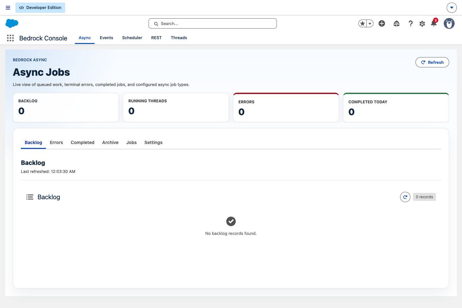This screenshot has width=462, height=308.
Task: Open the notifications bell
Action: [434, 23]
